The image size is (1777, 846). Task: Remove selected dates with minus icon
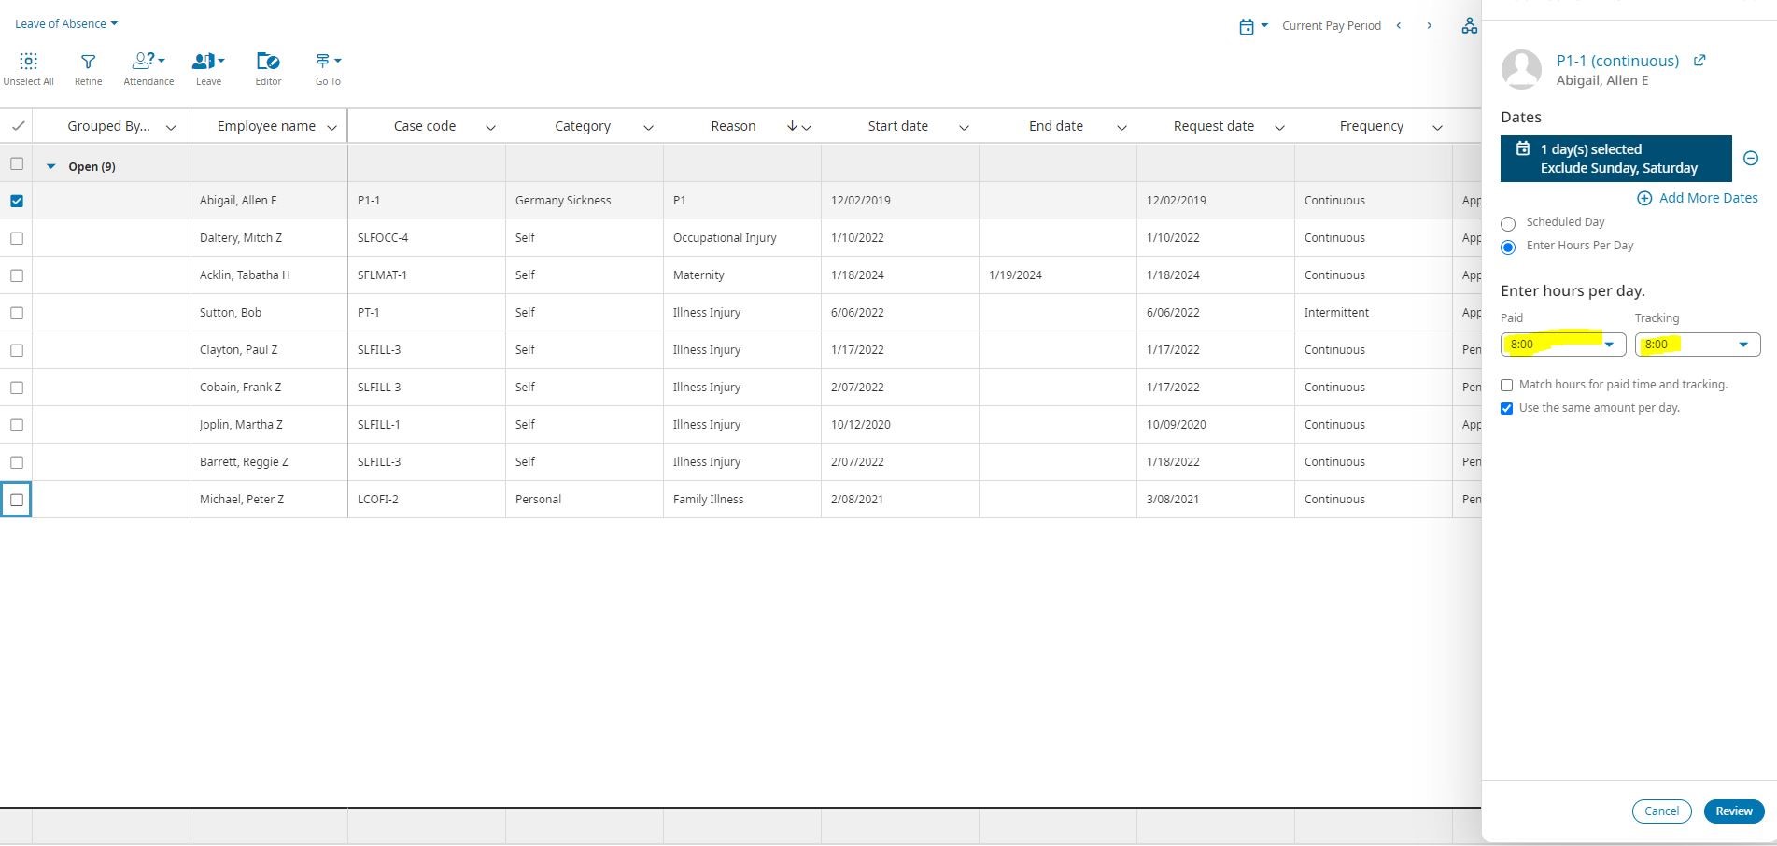1751,159
